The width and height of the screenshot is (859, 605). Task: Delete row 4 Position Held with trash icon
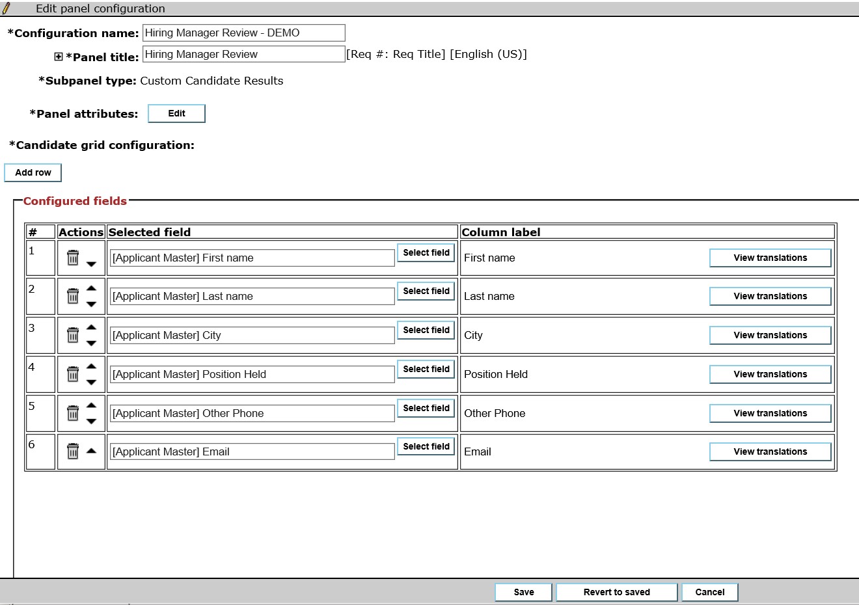click(x=73, y=374)
